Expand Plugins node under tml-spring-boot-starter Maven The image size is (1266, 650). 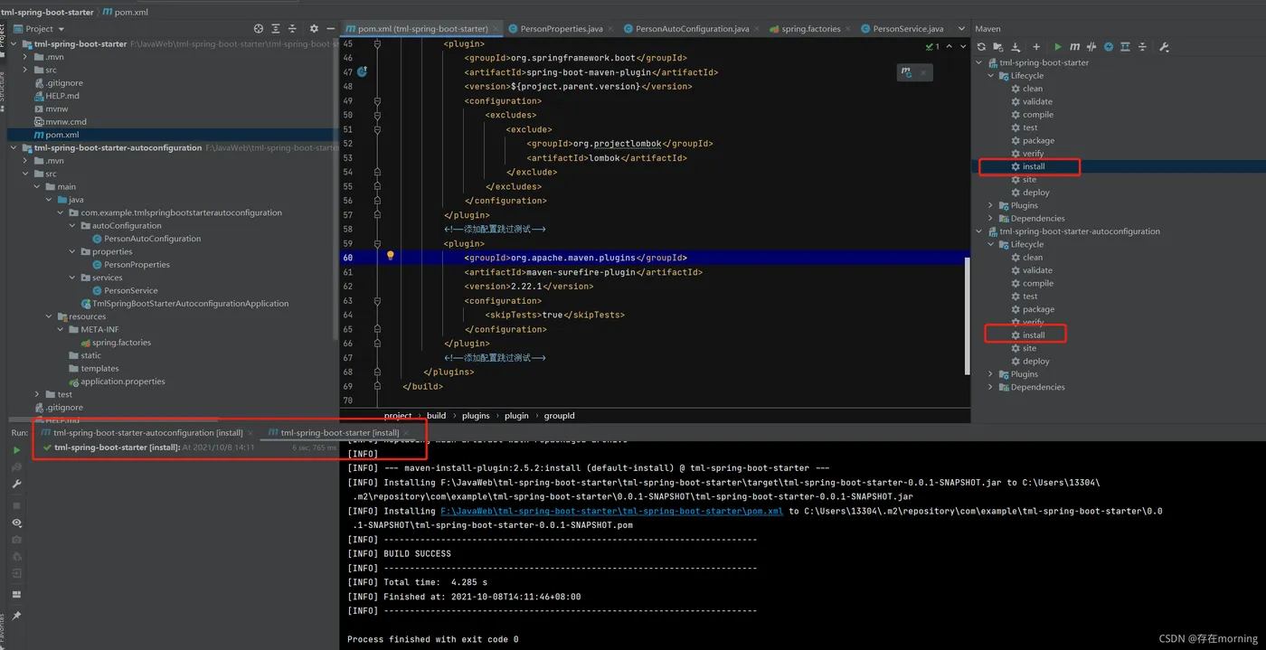(991, 205)
